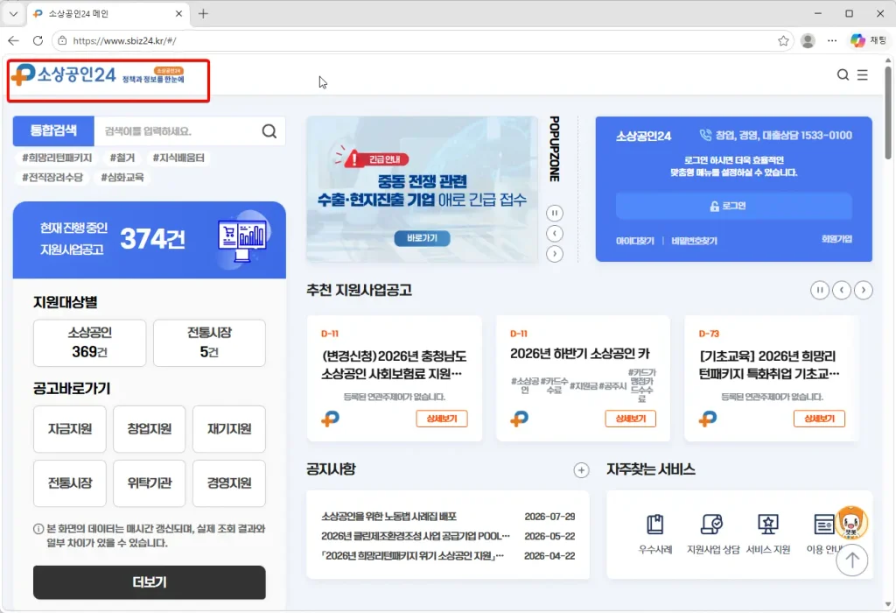This screenshot has height=613, width=896.
Task: Open the browser profile icon
Action: click(x=808, y=40)
